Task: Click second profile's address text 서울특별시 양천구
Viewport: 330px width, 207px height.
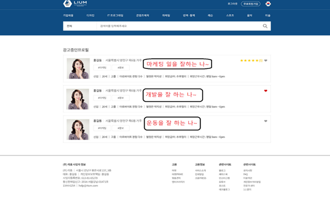Action: 124,90
